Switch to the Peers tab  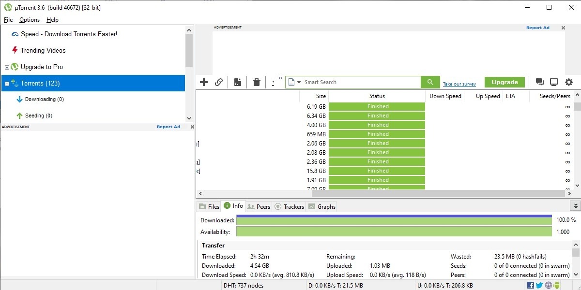point(259,206)
